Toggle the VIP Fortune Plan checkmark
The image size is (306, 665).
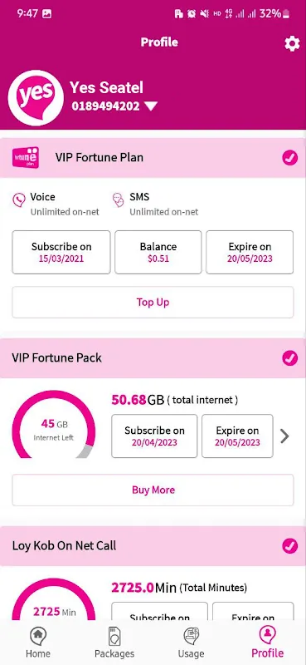tap(290, 158)
